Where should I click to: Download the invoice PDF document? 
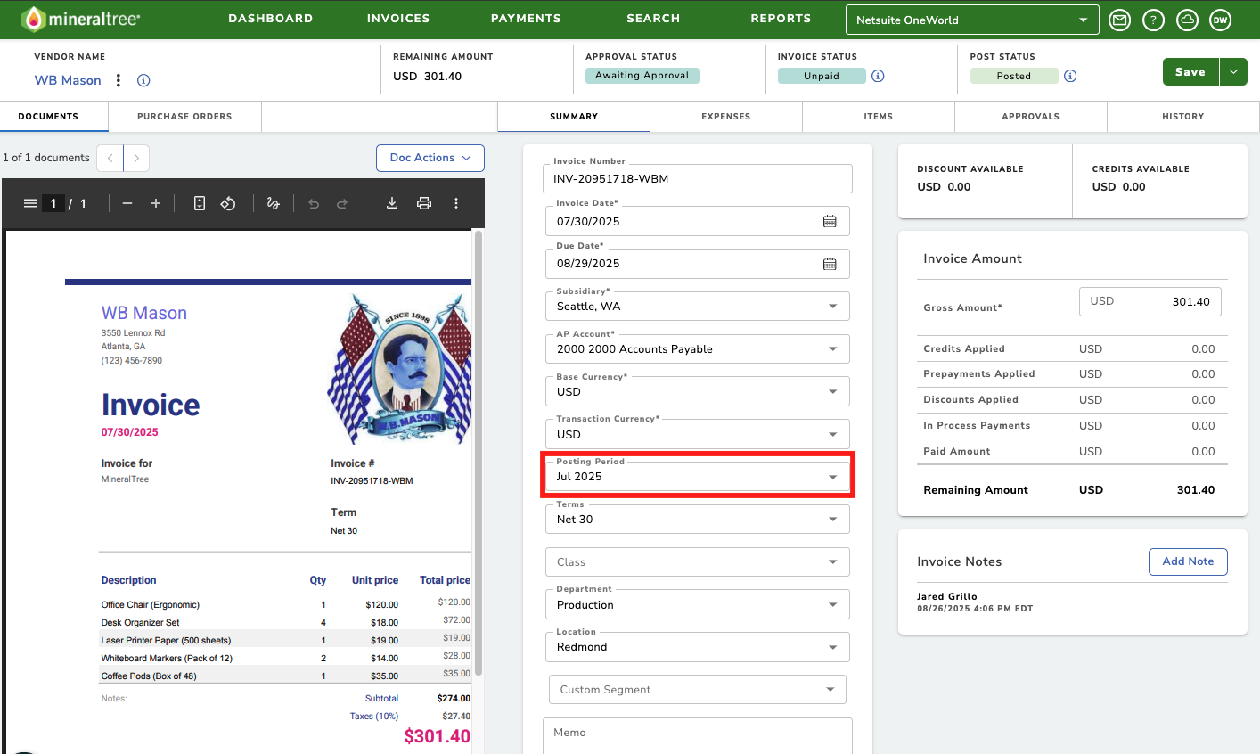click(391, 203)
